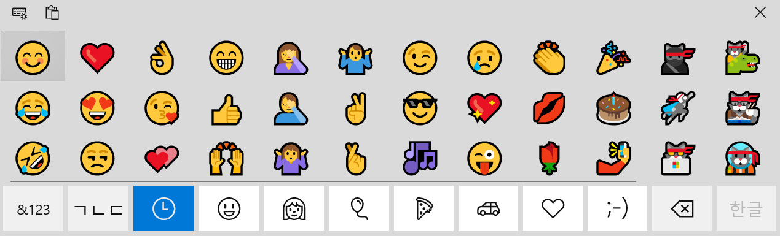
Task: Open the clipboard icon at top
Action: pyautogui.click(x=52, y=12)
